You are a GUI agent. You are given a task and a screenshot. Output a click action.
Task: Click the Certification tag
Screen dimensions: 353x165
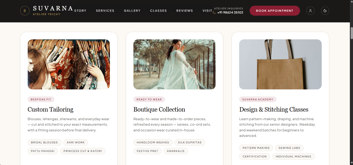point(255,156)
